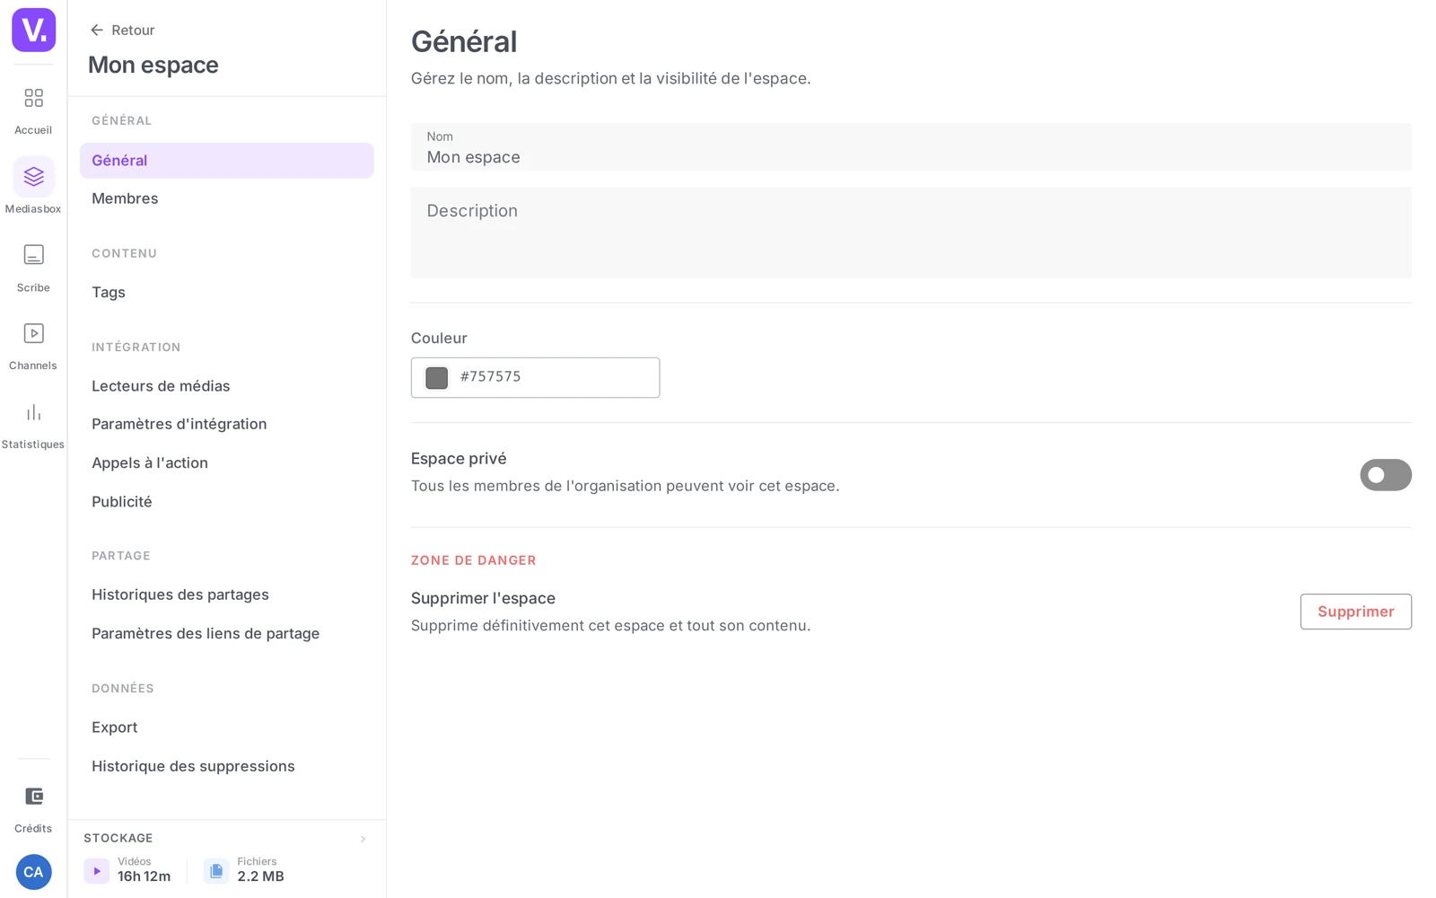Open the Scribe icon in sidebar

tap(33, 255)
